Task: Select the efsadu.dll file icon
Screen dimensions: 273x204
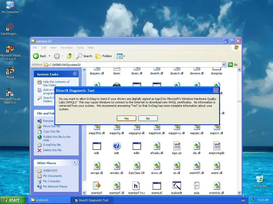Action: [157, 146]
